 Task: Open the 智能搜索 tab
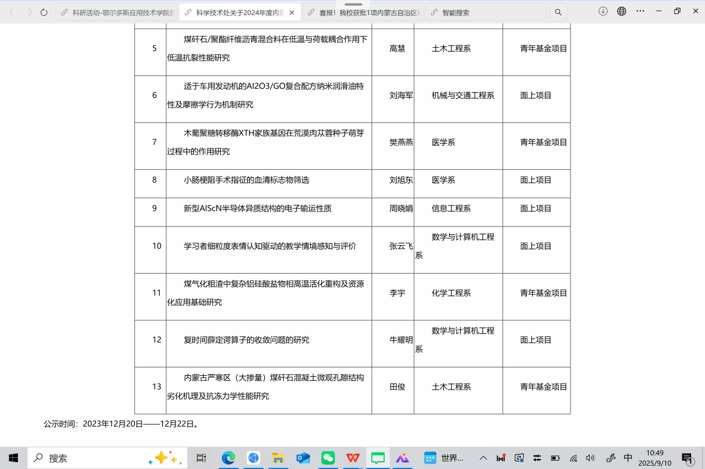click(484, 12)
